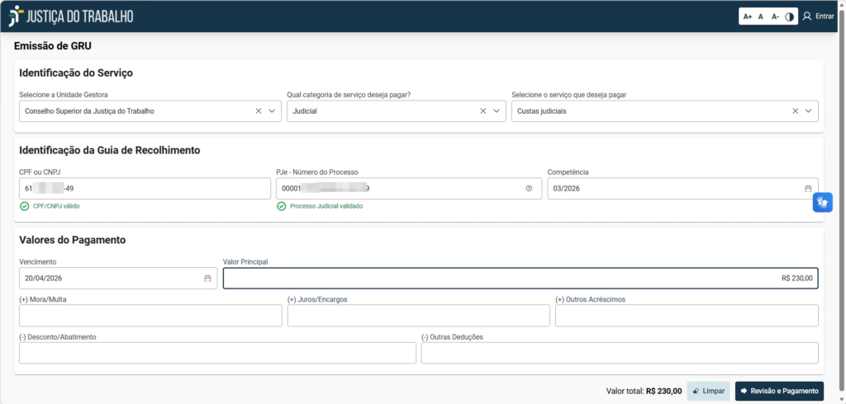The height and width of the screenshot is (404, 846).
Task: Reset font size with A button
Action: tap(761, 16)
